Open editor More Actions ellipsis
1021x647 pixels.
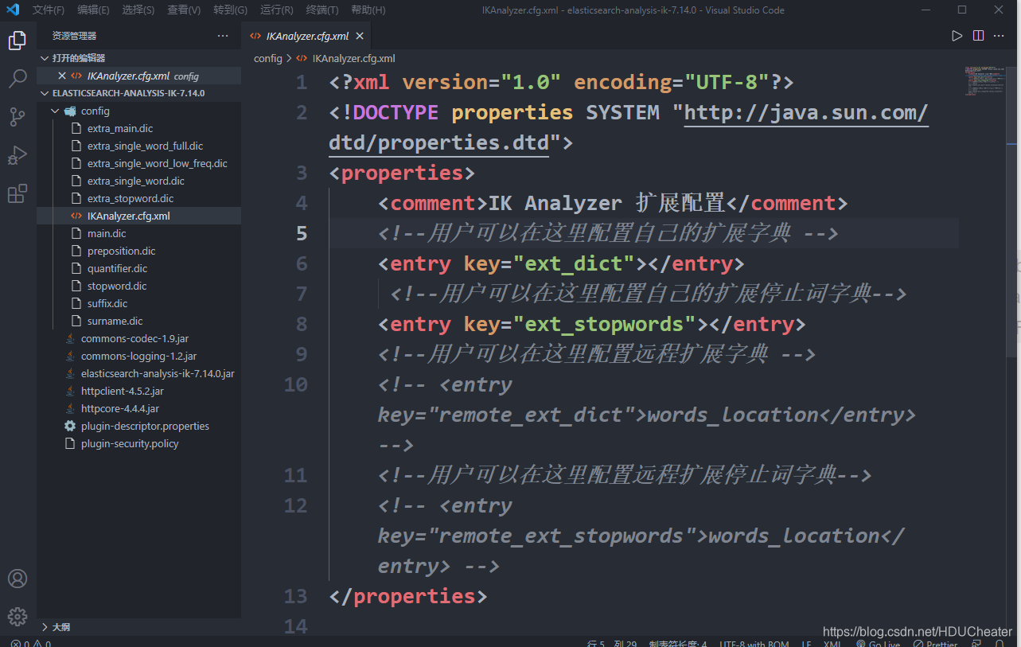999,36
